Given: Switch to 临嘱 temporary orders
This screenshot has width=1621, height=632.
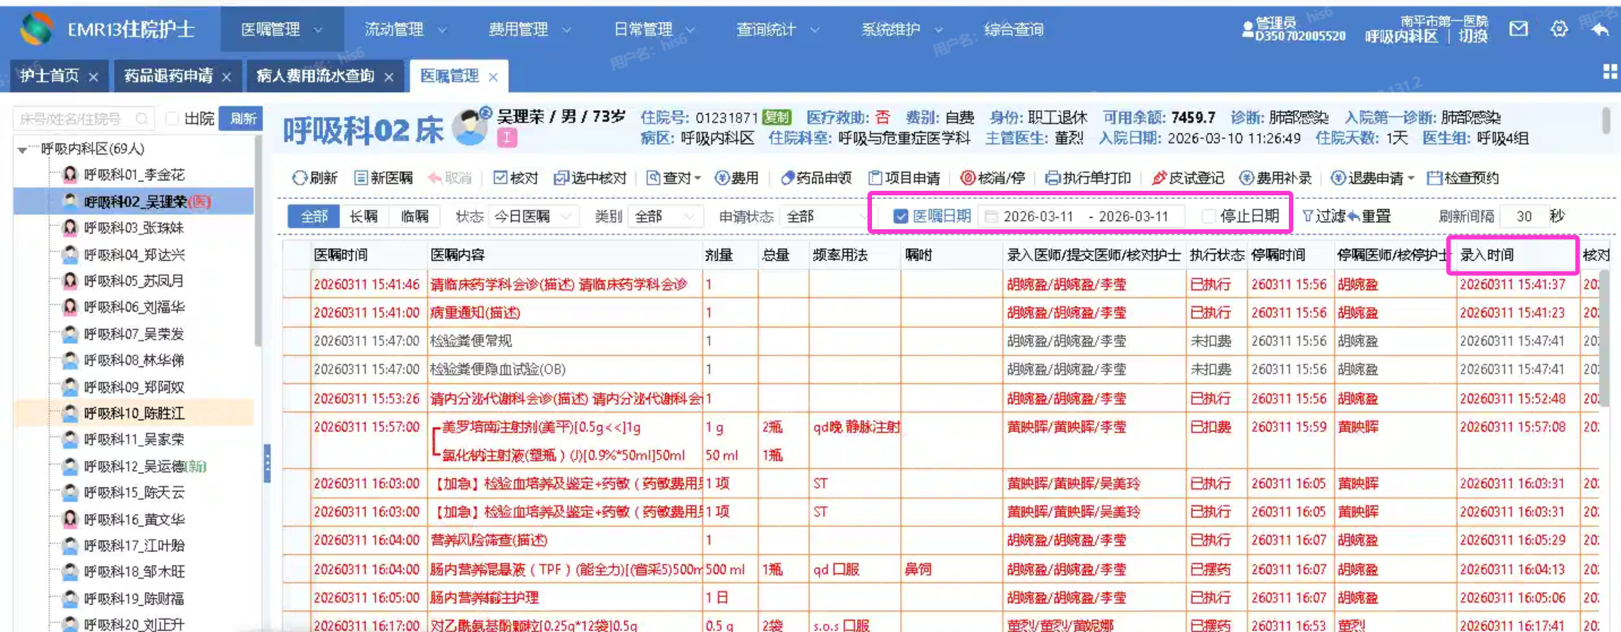Looking at the screenshot, I should [414, 216].
